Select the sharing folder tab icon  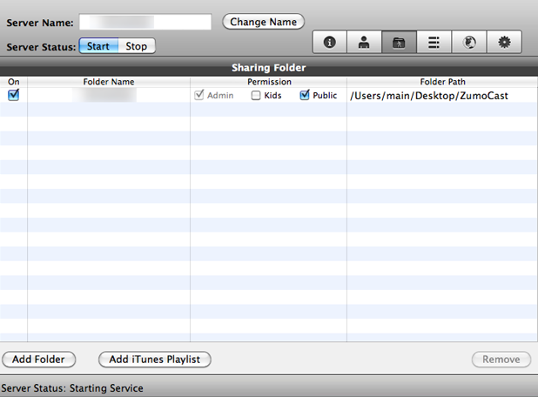click(x=399, y=42)
